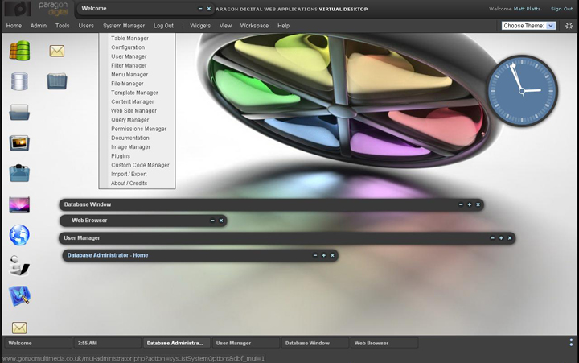
Task: Open the green stacked database icon
Action: [x=19, y=51]
